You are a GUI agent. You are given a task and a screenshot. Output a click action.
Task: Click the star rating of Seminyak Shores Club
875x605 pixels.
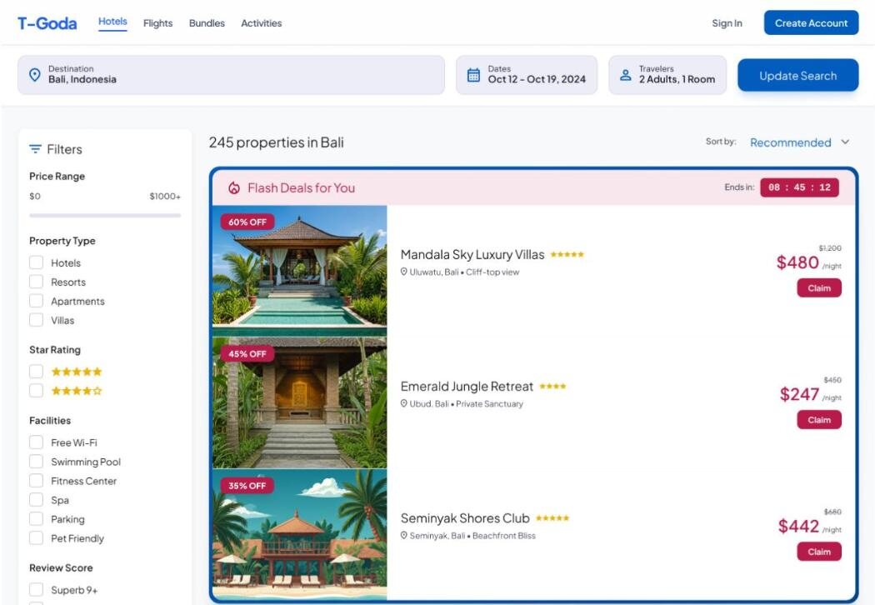pos(552,518)
